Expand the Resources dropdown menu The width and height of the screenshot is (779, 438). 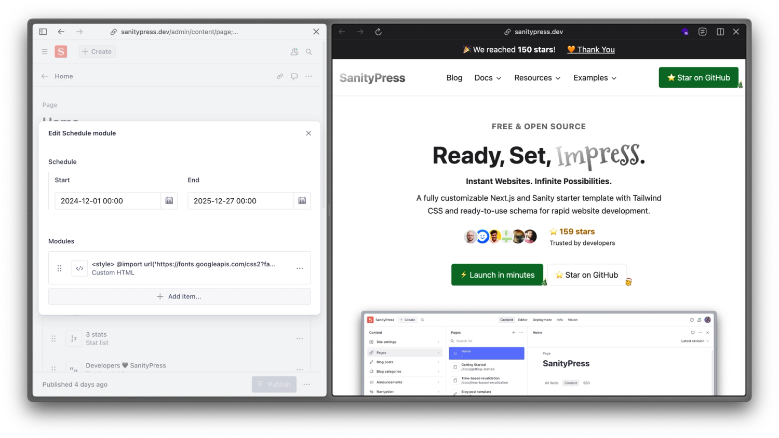click(538, 78)
